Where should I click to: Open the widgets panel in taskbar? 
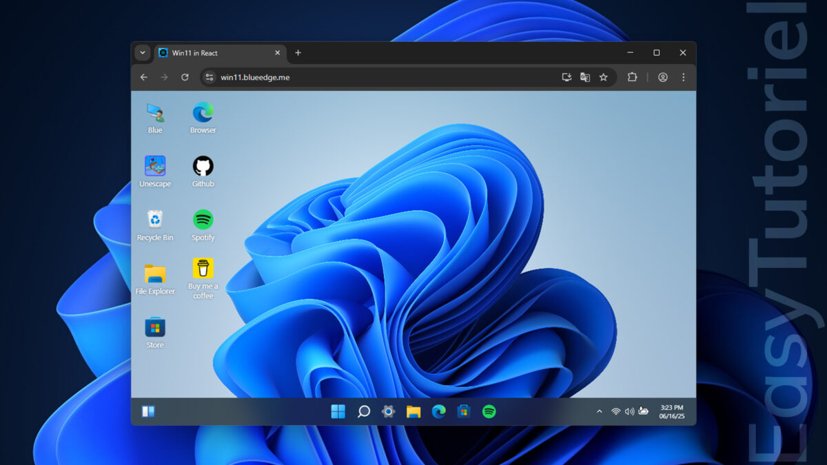[148, 411]
